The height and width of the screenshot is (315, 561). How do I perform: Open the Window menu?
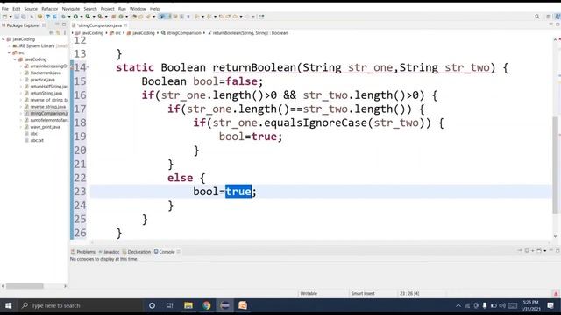138,9
